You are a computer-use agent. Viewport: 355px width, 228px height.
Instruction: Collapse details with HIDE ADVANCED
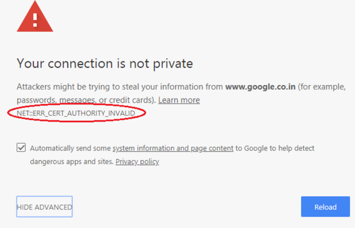click(x=44, y=207)
